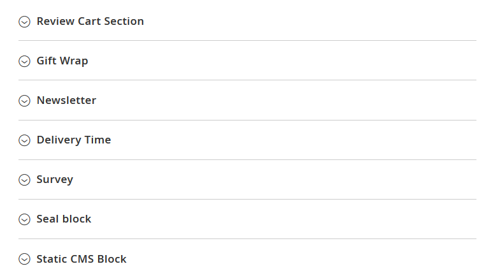Viewport: 493px width, 278px height.
Task: Select the Survey heading text
Action: click(55, 179)
